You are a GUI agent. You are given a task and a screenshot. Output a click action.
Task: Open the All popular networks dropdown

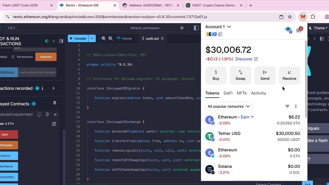click(x=229, y=106)
